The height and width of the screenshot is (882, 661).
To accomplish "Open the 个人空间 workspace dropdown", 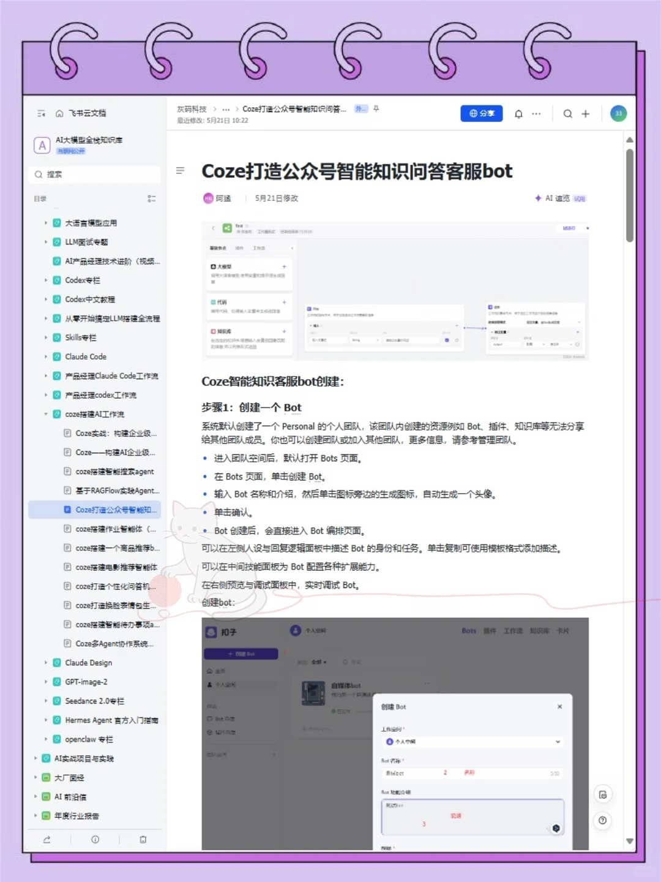I will click(x=472, y=742).
